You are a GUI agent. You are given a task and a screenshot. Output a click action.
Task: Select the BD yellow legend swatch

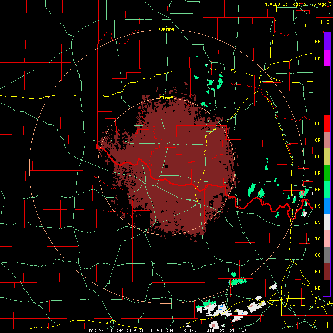point(327,157)
